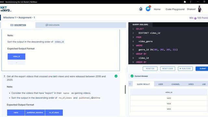Click the panel divider drag handle

coord(127,69)
